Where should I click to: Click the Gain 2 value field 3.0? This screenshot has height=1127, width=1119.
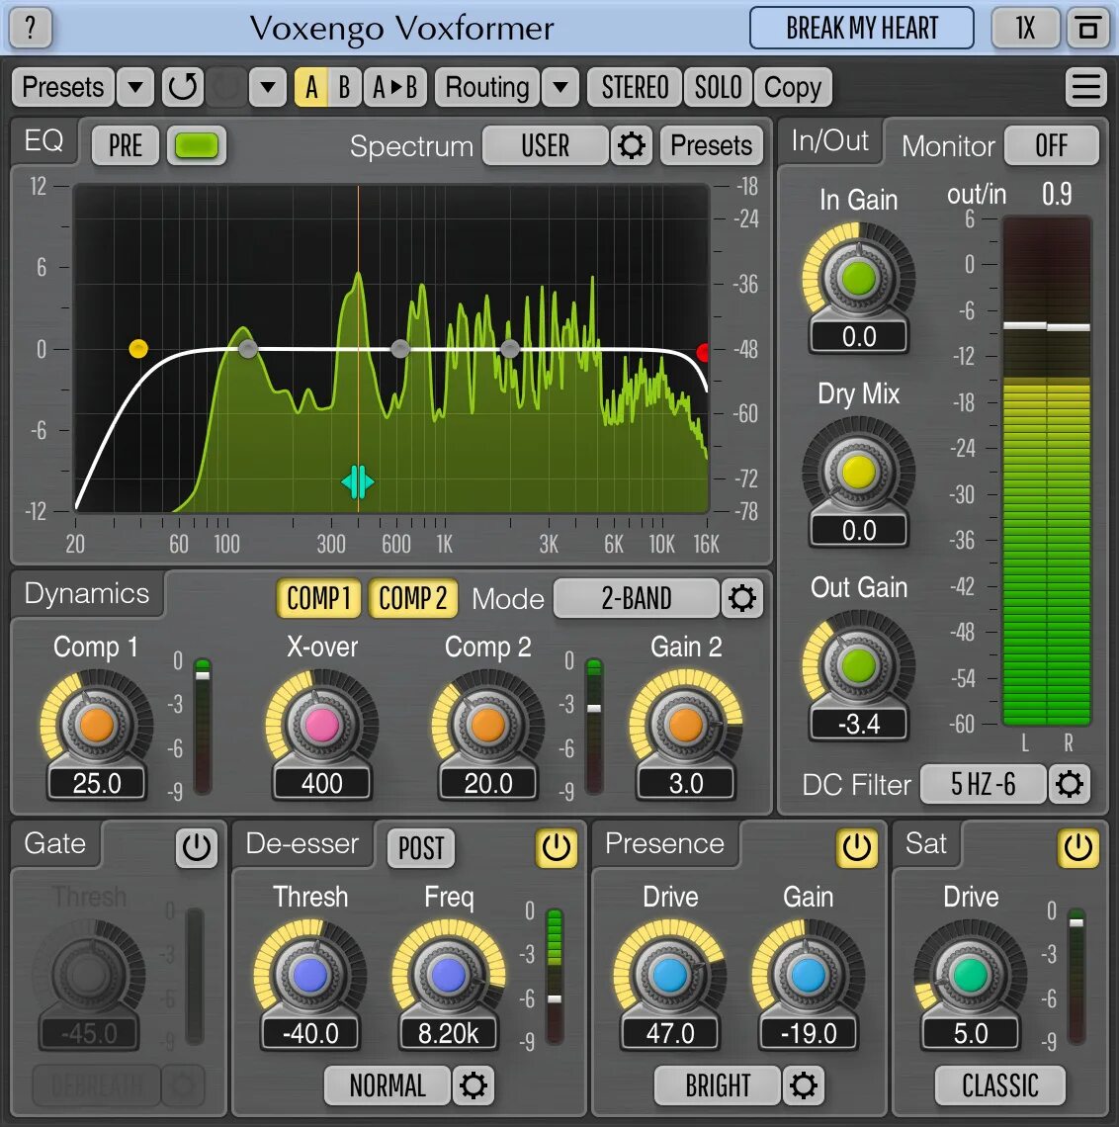coord(686,783)
